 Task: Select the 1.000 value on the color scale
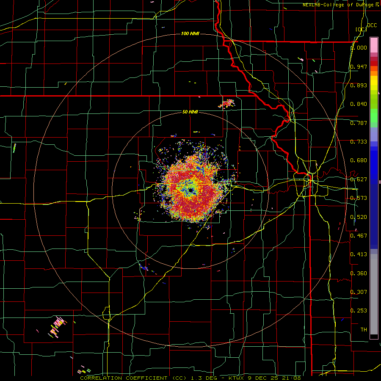(x=359, y=47)
